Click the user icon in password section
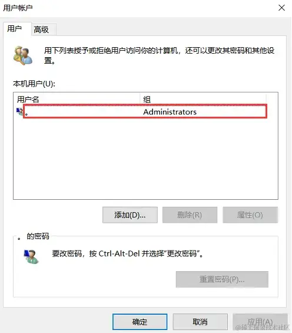This screenshot has width=292, height=333. coord(31,256)
